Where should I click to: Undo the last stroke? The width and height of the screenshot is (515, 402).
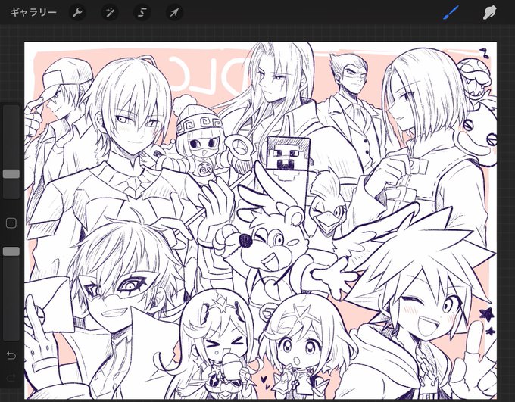pyautogui.click(x=11, y=356)
